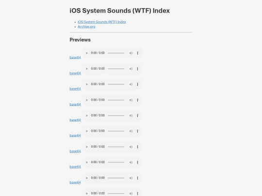The height and width of the screenshot is (196, 262).
Task: Play the fifth audio preview
Action: [87, 116]
